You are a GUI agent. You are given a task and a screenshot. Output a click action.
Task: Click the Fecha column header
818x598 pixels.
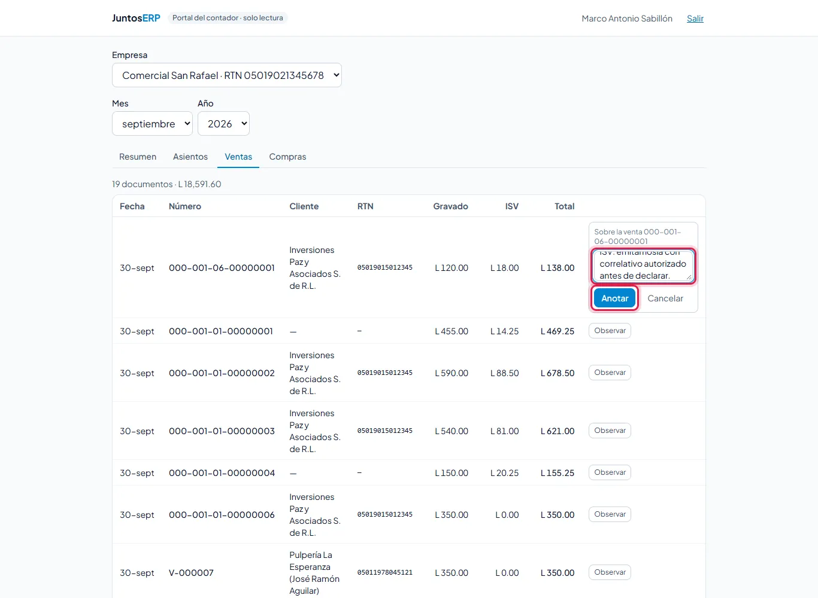[x=132, y=206]
